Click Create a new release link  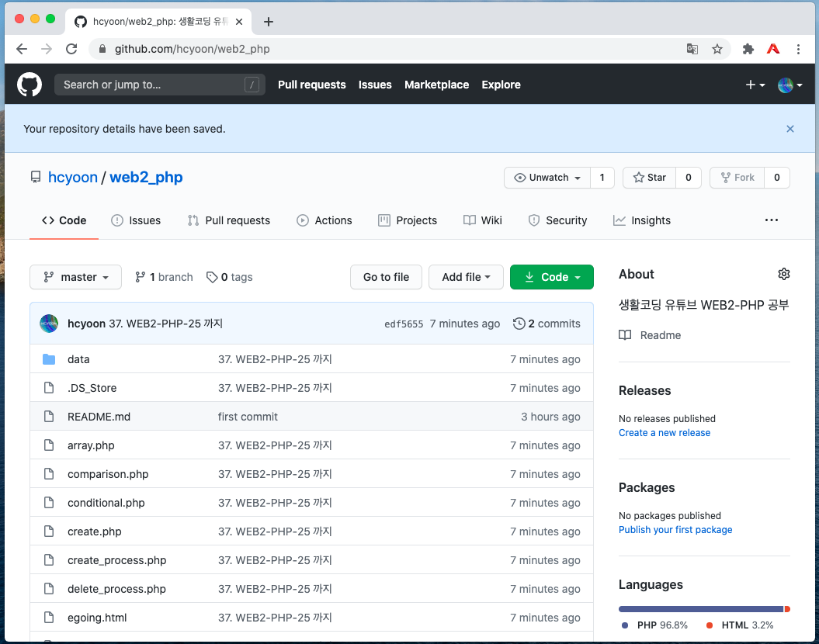tap(665, 433)
